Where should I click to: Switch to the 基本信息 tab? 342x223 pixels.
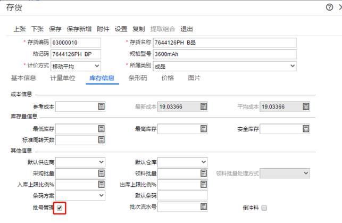pyautogui.click(x=23, y=78)
